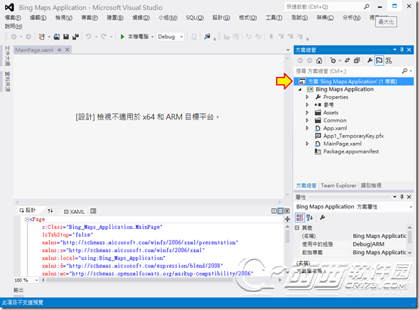Click the Property Pages wrench icon in Properties
The width and height of the screenshot is (419, 310).
[323, 217]
